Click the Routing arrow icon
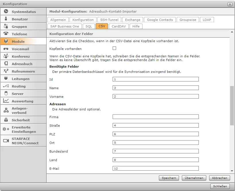The width and height of the screenshot is (235, 191). [6, 86]
